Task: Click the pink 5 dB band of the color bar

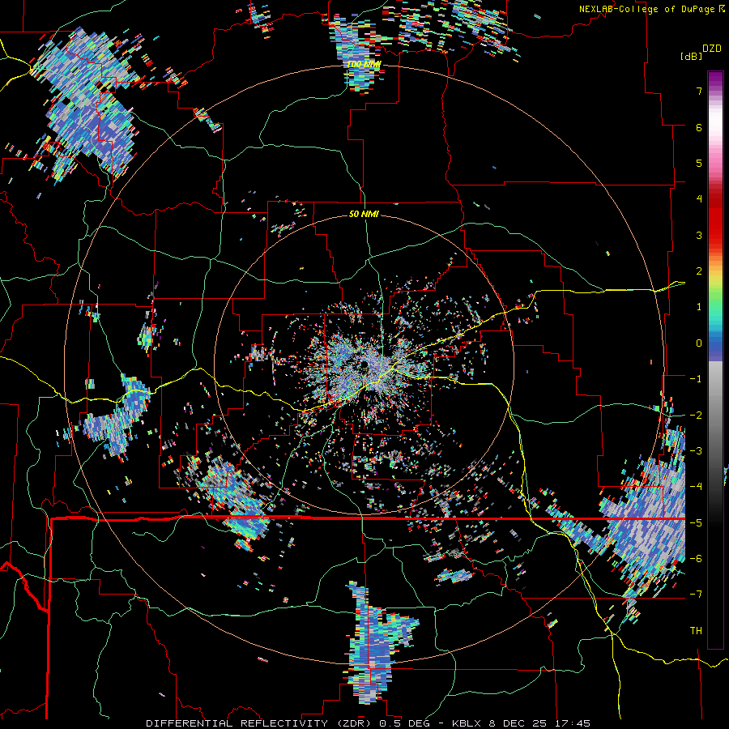Action: (x=715, y=163)
